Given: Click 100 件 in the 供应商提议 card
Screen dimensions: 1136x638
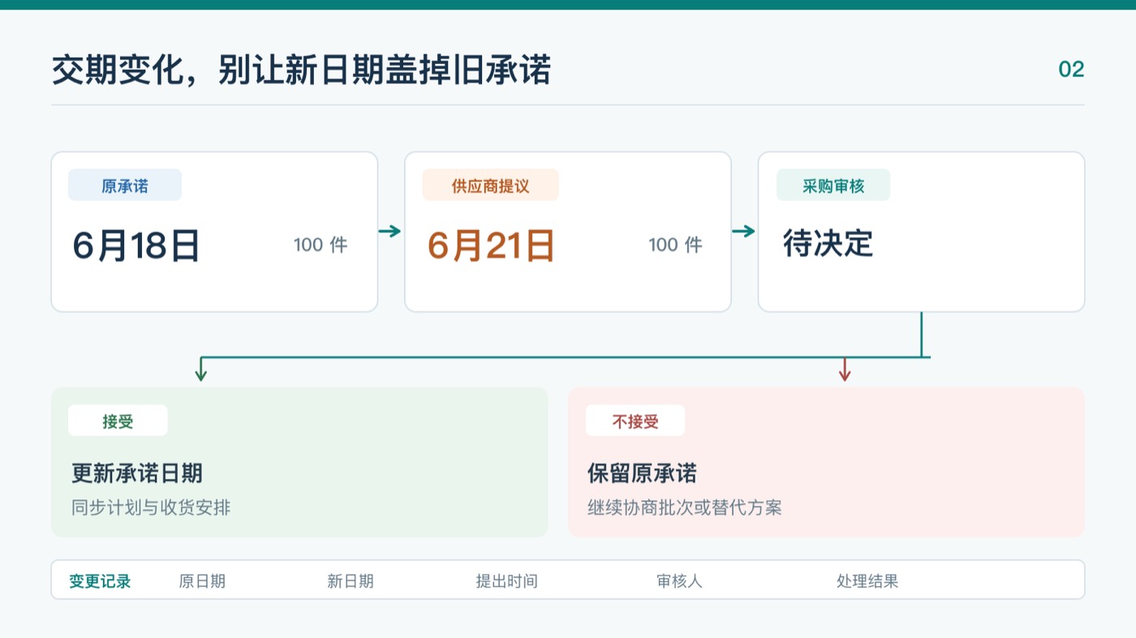Looking at the screenshot, I should click(x=675, y=245).
